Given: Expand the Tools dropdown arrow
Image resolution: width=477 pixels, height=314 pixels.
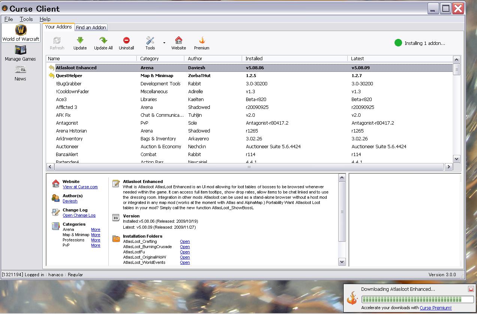Looking at the screenshot, I should pos(164,43).
